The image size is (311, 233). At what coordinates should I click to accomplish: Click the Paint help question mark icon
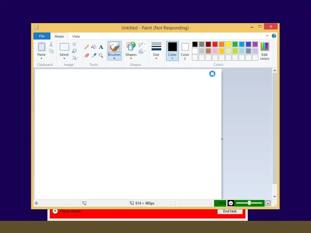click(x=274, y=36)
